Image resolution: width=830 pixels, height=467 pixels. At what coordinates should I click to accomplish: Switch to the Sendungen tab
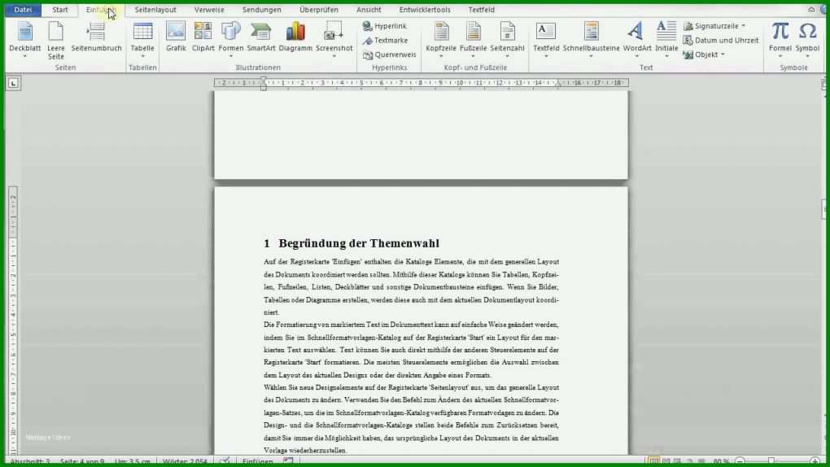point(261,10)
